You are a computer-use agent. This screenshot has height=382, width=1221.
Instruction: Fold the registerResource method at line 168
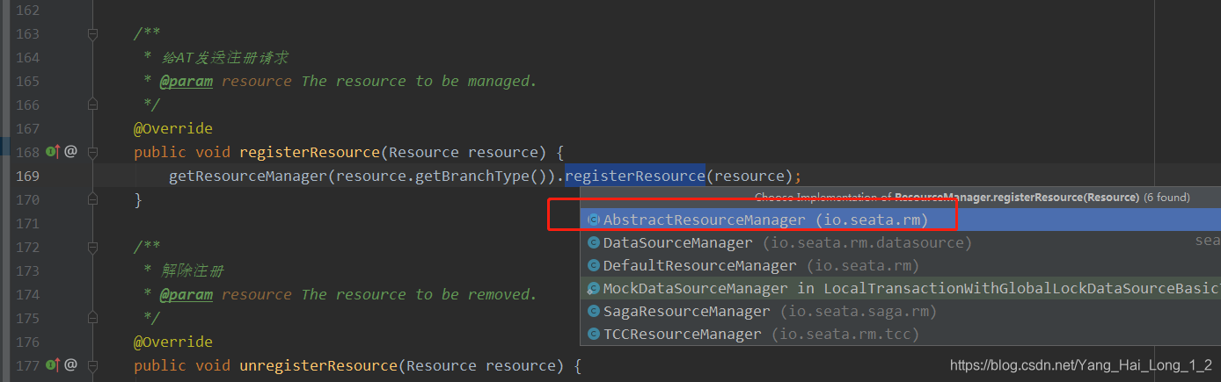point(93,152)
